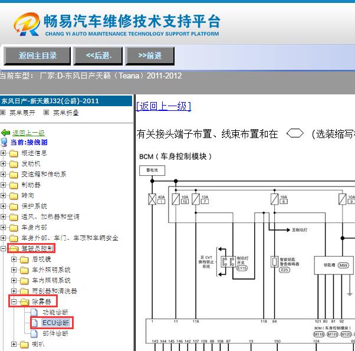Click the 当前车型 vehicle info text
This screenshot has width=355, height=351.
(91, 76)
